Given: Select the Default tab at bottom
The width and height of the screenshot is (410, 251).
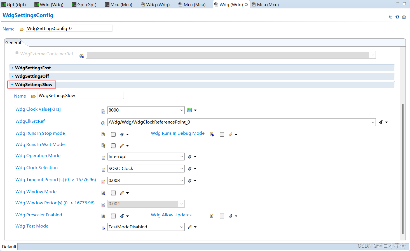Looking at the screenshot, I should point(9,247).
